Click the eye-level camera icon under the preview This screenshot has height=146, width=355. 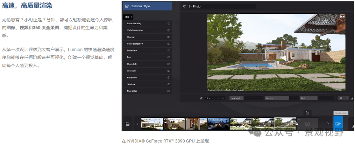(201, 98)
